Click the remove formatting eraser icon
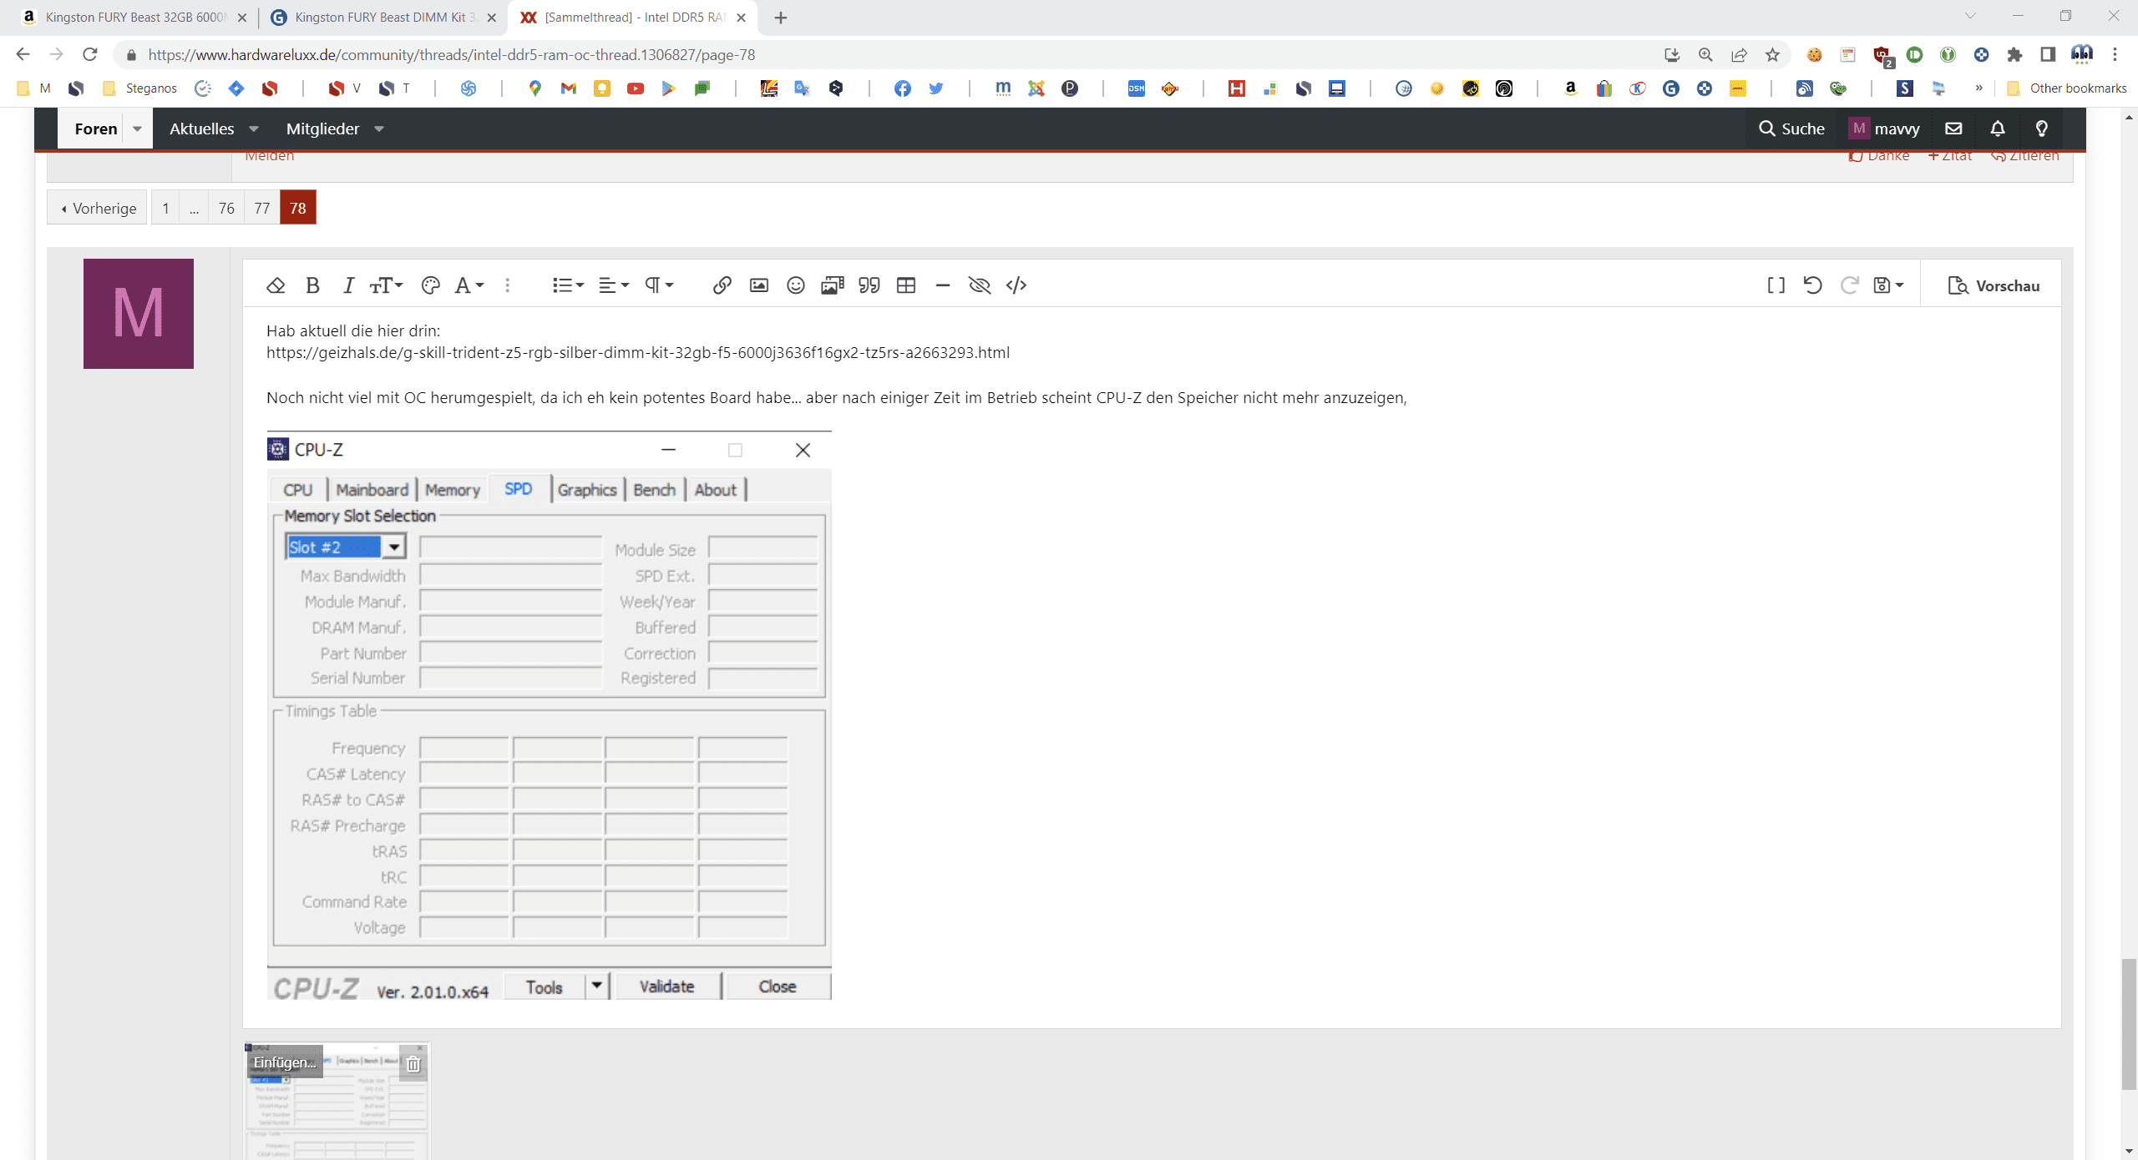Viewport: 2138px width, 1160px height. (x=276, y=285)
